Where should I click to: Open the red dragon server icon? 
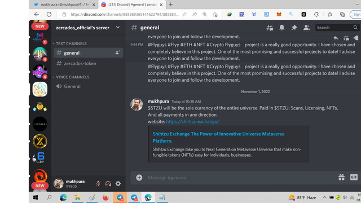[x=40, y=175]
